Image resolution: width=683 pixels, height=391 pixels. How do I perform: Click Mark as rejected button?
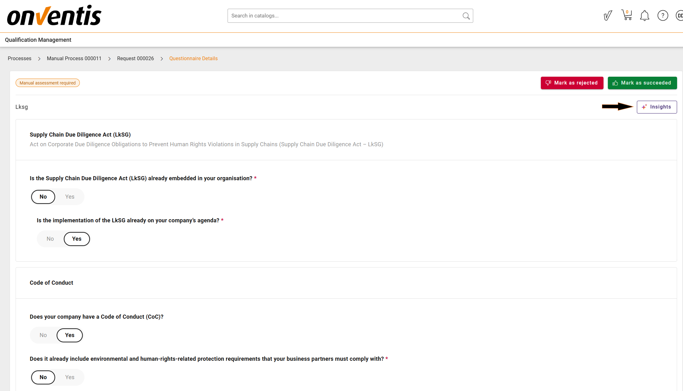pyautogui.click(x=572, y=83)
